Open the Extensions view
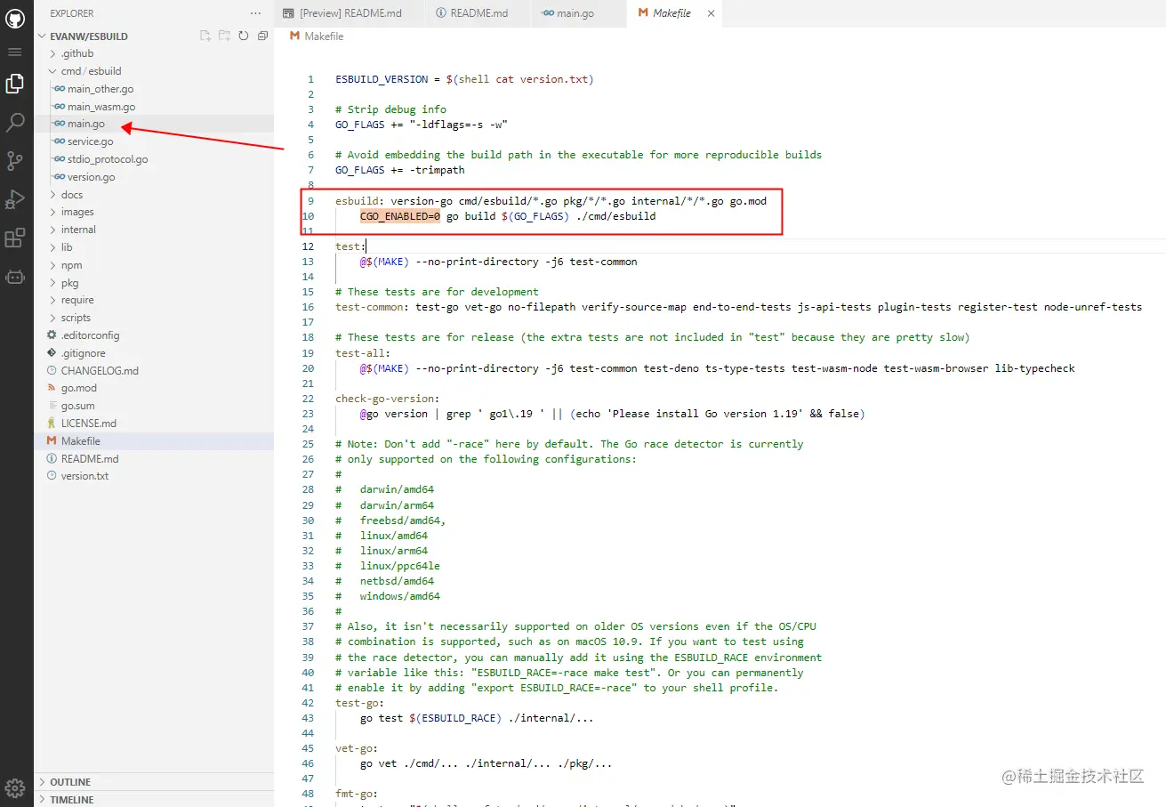Screen dimensions: 1166x807 pyautogui.click(x=15, y=238)
